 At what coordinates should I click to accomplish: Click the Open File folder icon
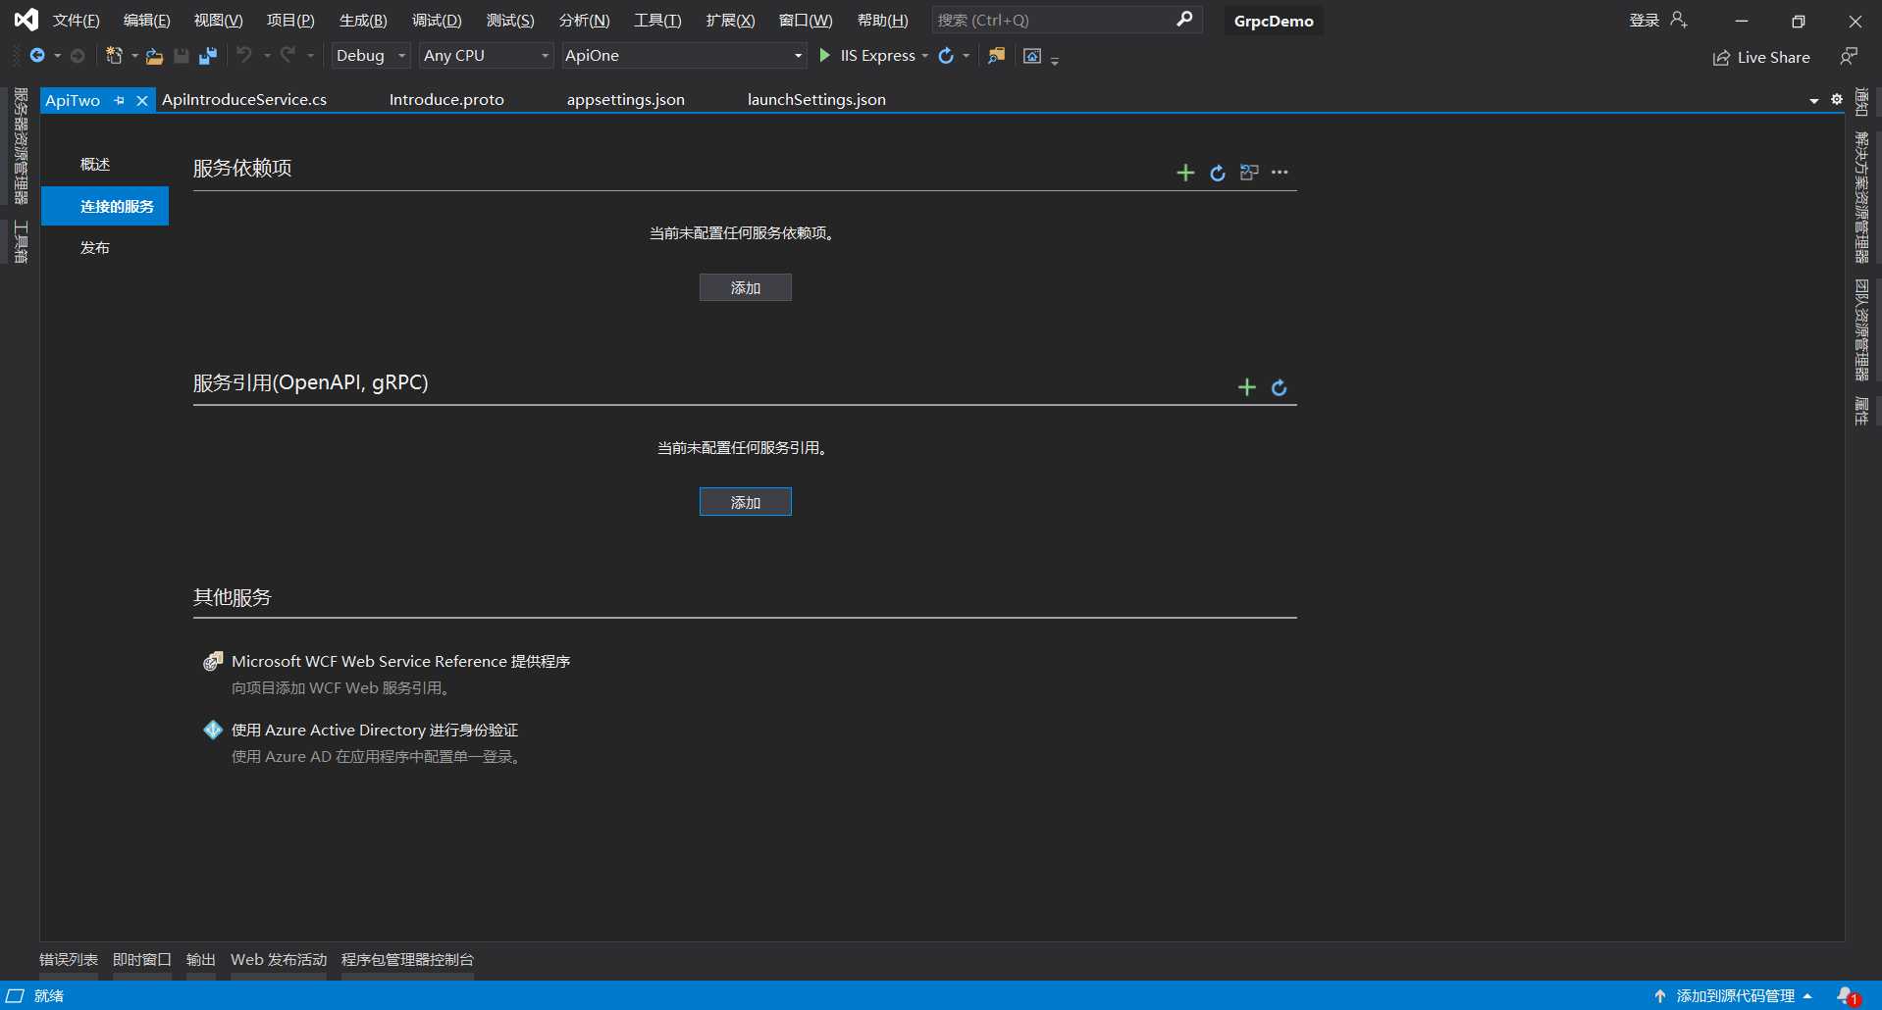[154, 56]
